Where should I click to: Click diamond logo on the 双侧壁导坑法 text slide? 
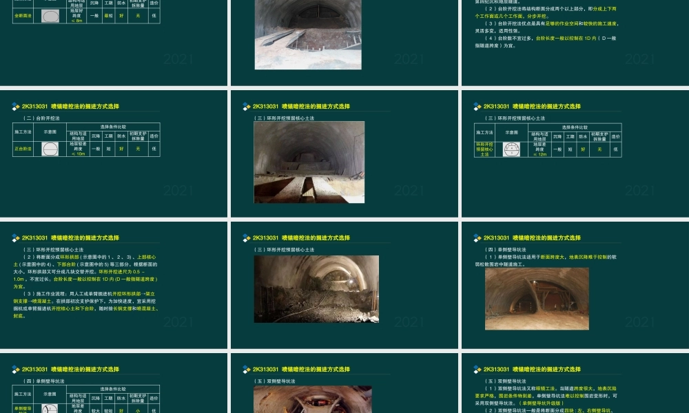click(477, 370)
